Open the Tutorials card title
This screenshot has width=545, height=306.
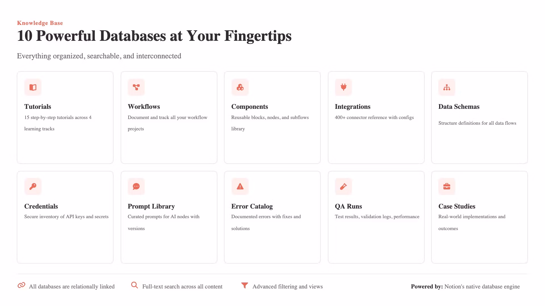click(x=38, y=107)
